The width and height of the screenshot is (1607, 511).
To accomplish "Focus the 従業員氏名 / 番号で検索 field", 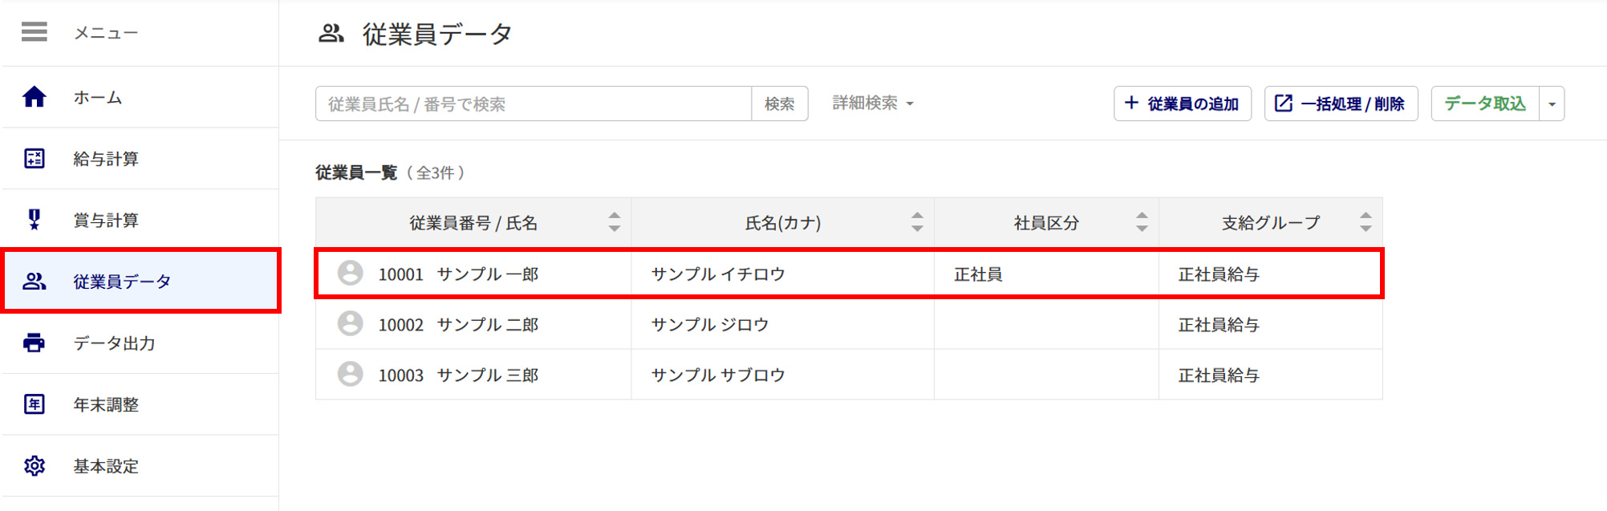I will click(534, 104).
